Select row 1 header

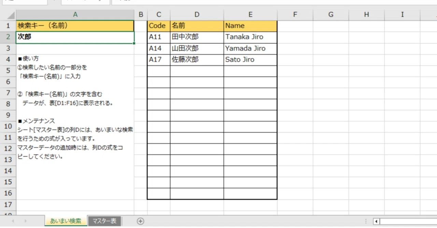8,26
